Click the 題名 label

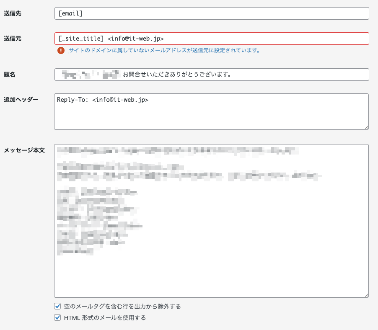click(x=10, y=75)
